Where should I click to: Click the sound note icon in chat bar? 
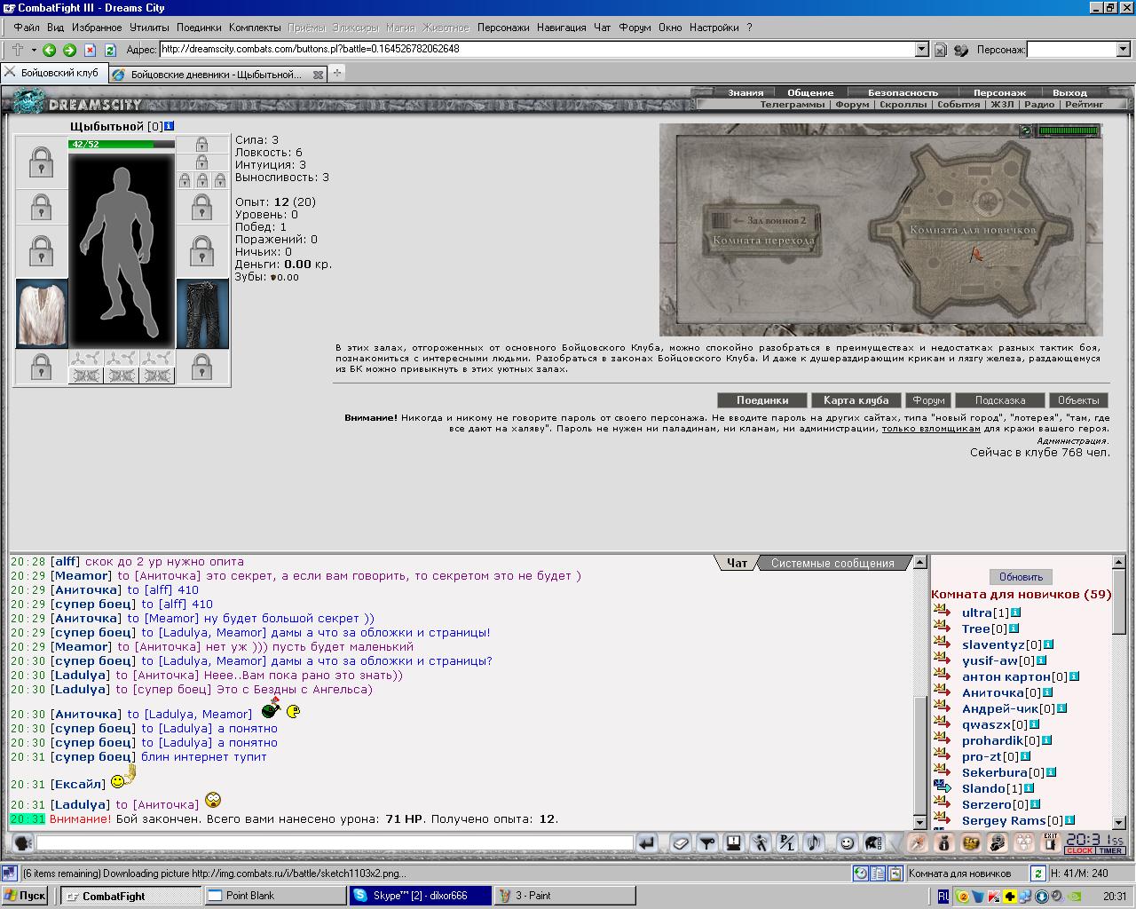813,842
